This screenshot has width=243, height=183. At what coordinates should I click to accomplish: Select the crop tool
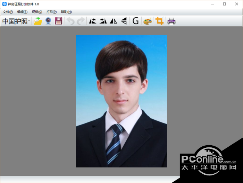[x=159, y=21]
